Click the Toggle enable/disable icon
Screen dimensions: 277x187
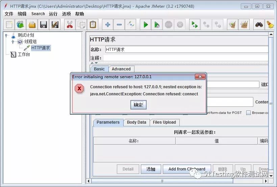[x=130, y=25]
